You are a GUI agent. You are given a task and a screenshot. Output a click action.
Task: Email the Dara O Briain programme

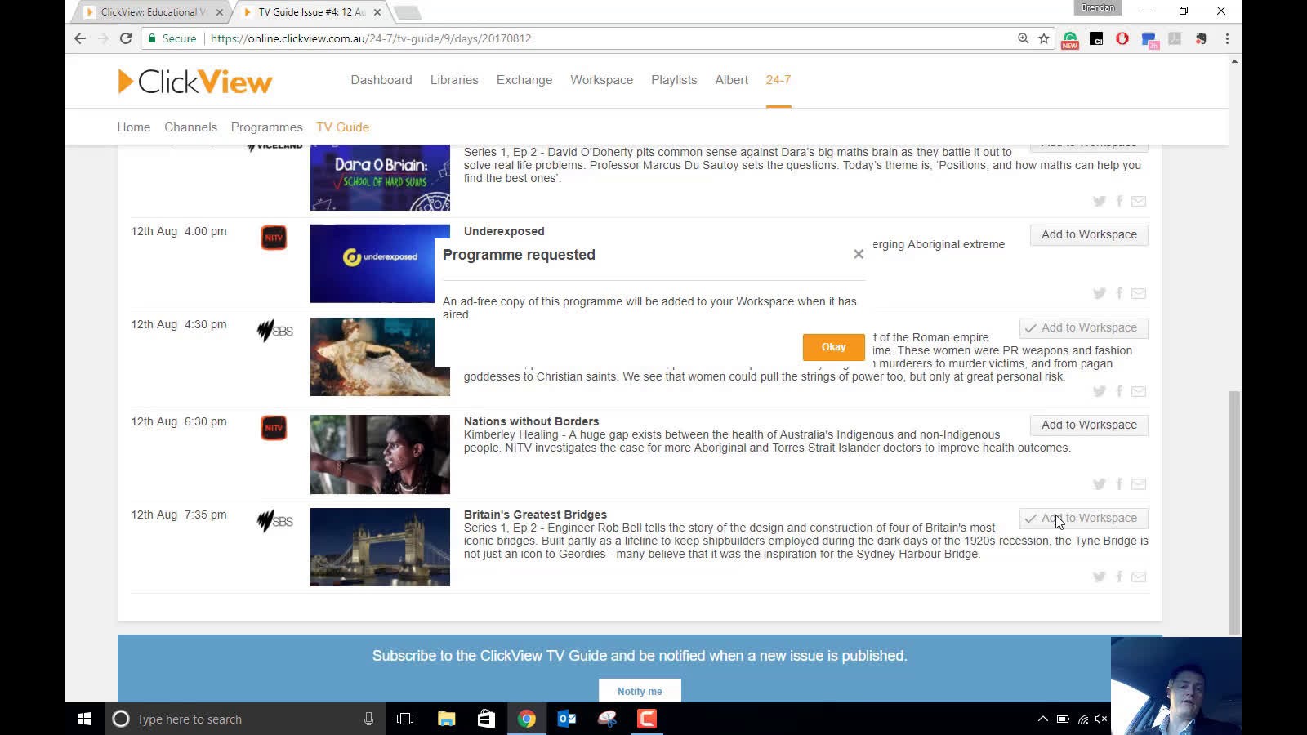[1139, 201]
